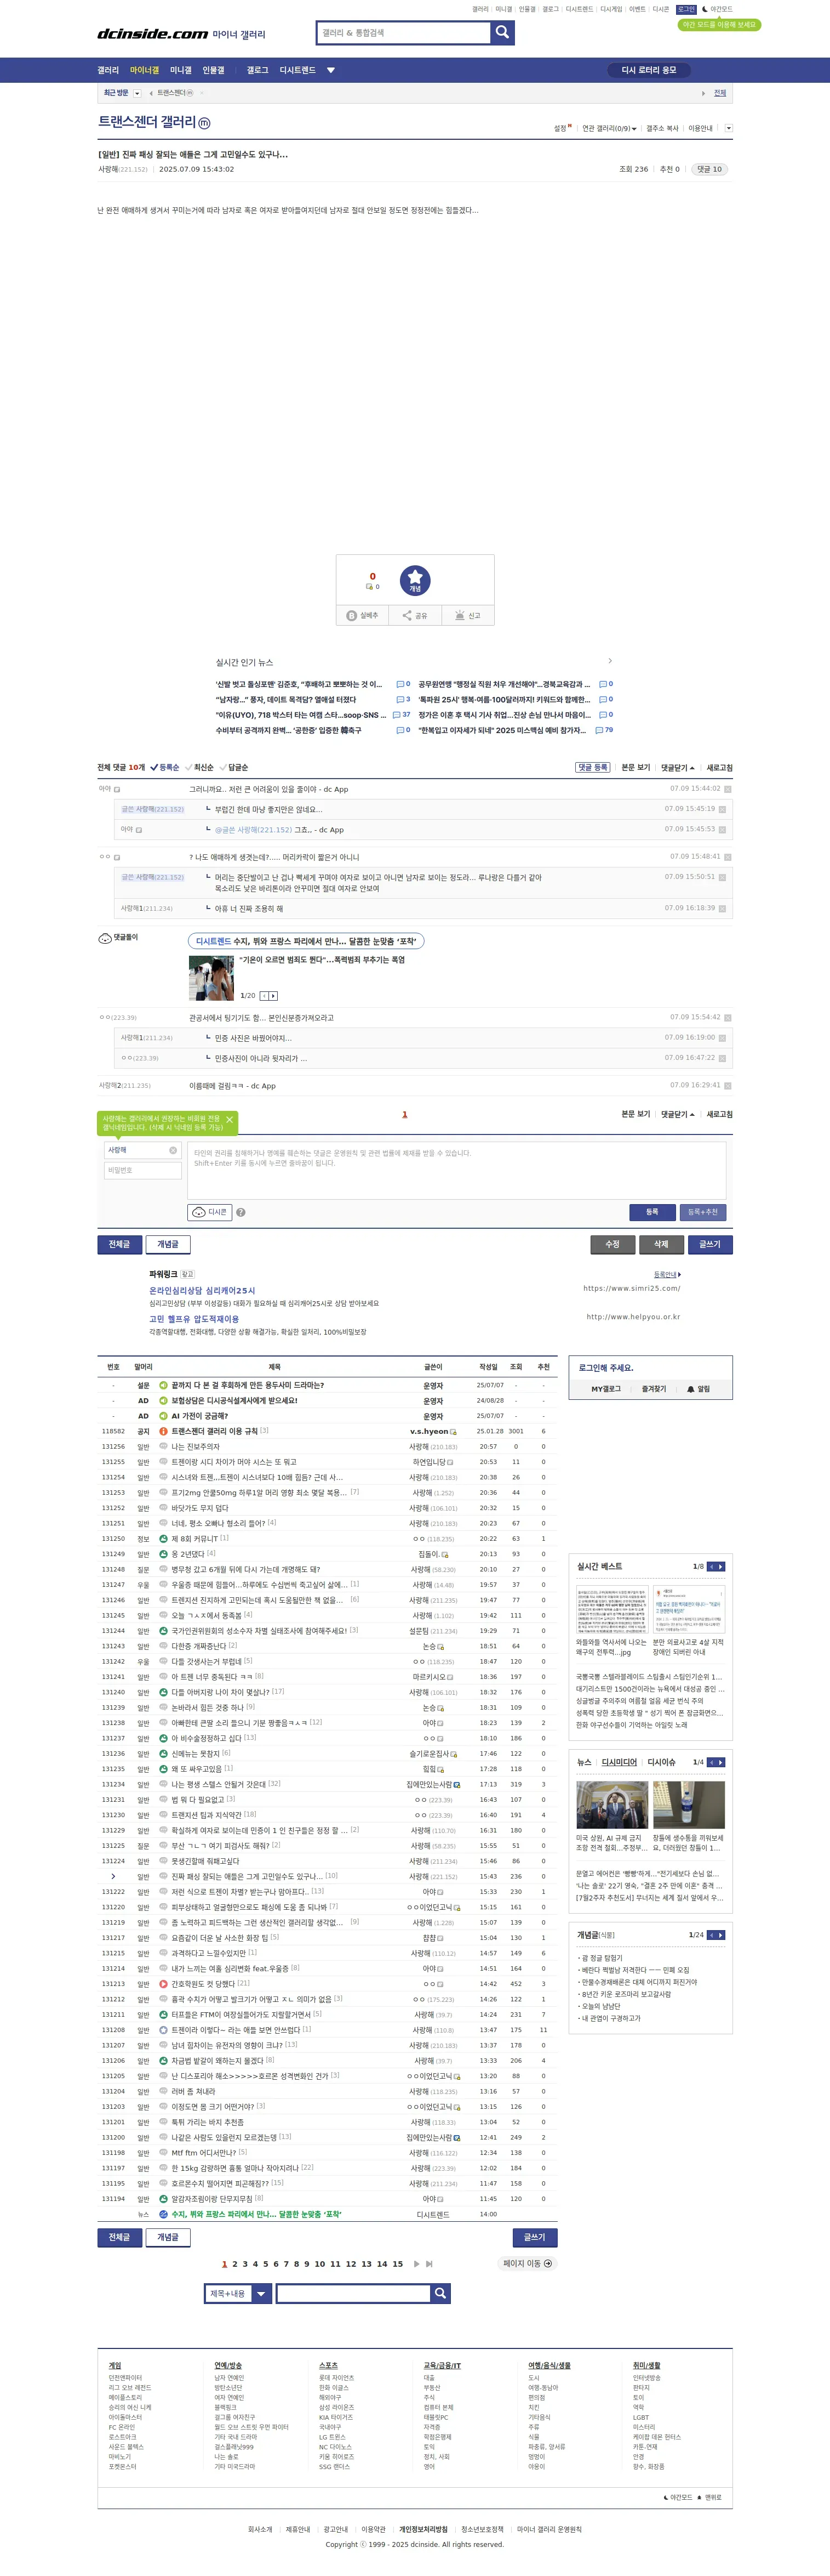Expand the 연관 갤러리(0/9) dropdown
The image size is (830, 2576).
coord(608,128)
